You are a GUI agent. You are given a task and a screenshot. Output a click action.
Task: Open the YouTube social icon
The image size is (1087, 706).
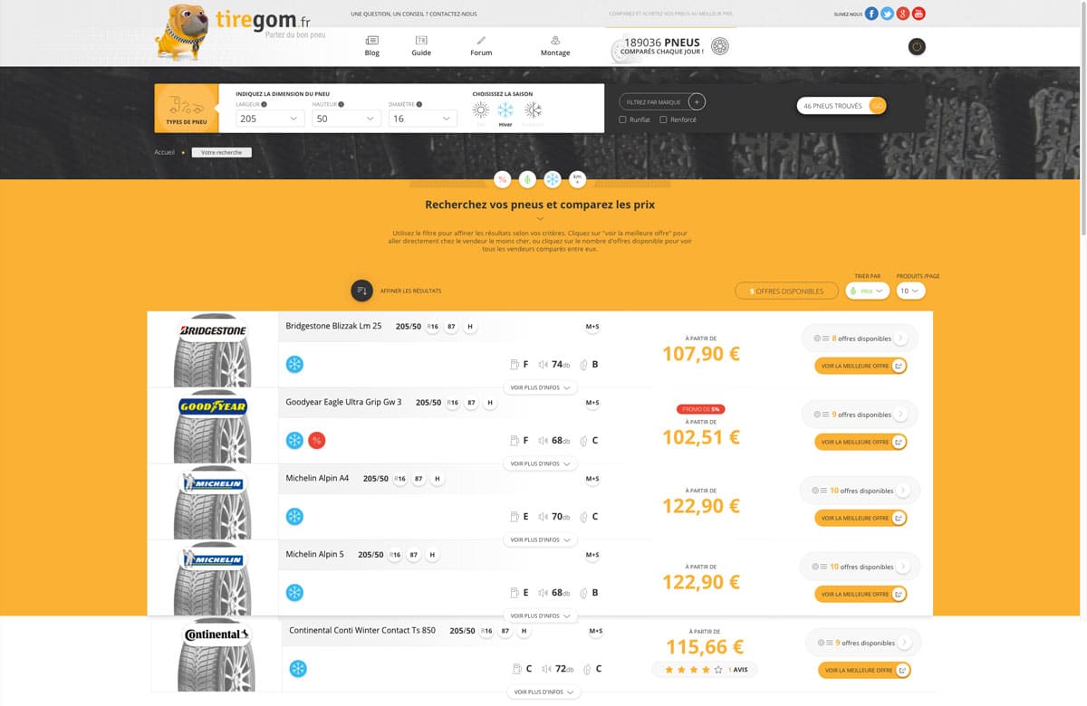[x=919, y=14]
